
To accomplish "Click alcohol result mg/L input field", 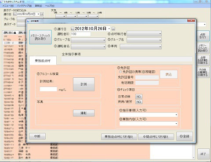I will pos(48,89).
